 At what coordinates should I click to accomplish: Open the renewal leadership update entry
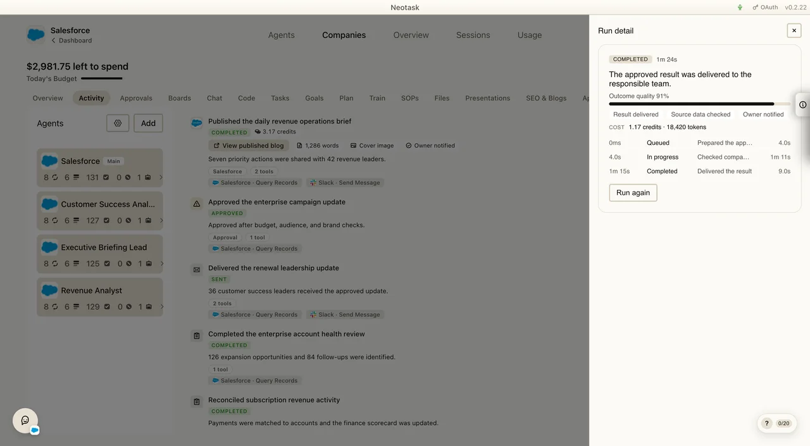[273, 268]
